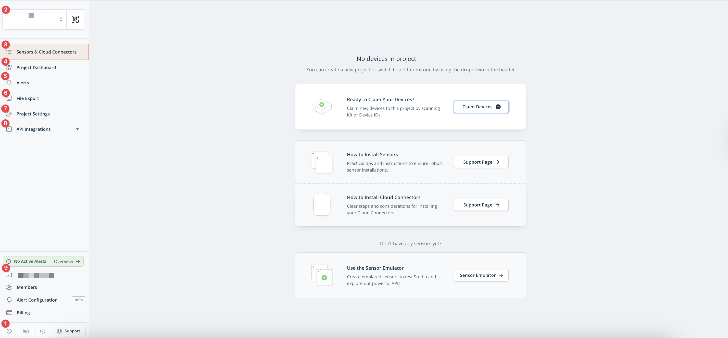Open the user profile icon
Viewport: 728px width, 338px height.
click(9, 331)
